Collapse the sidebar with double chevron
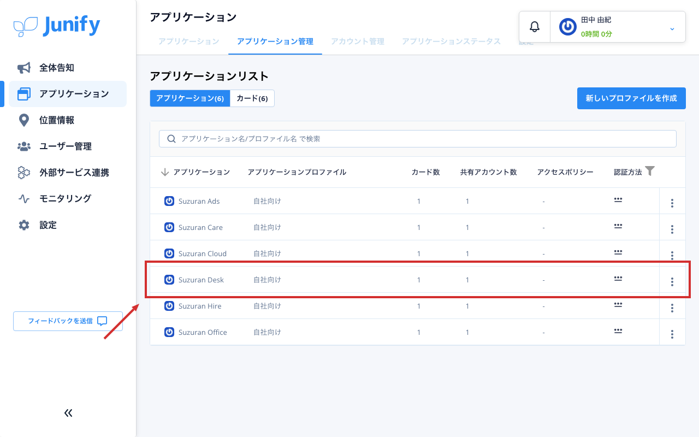The image size is (699, 437). 68,413
